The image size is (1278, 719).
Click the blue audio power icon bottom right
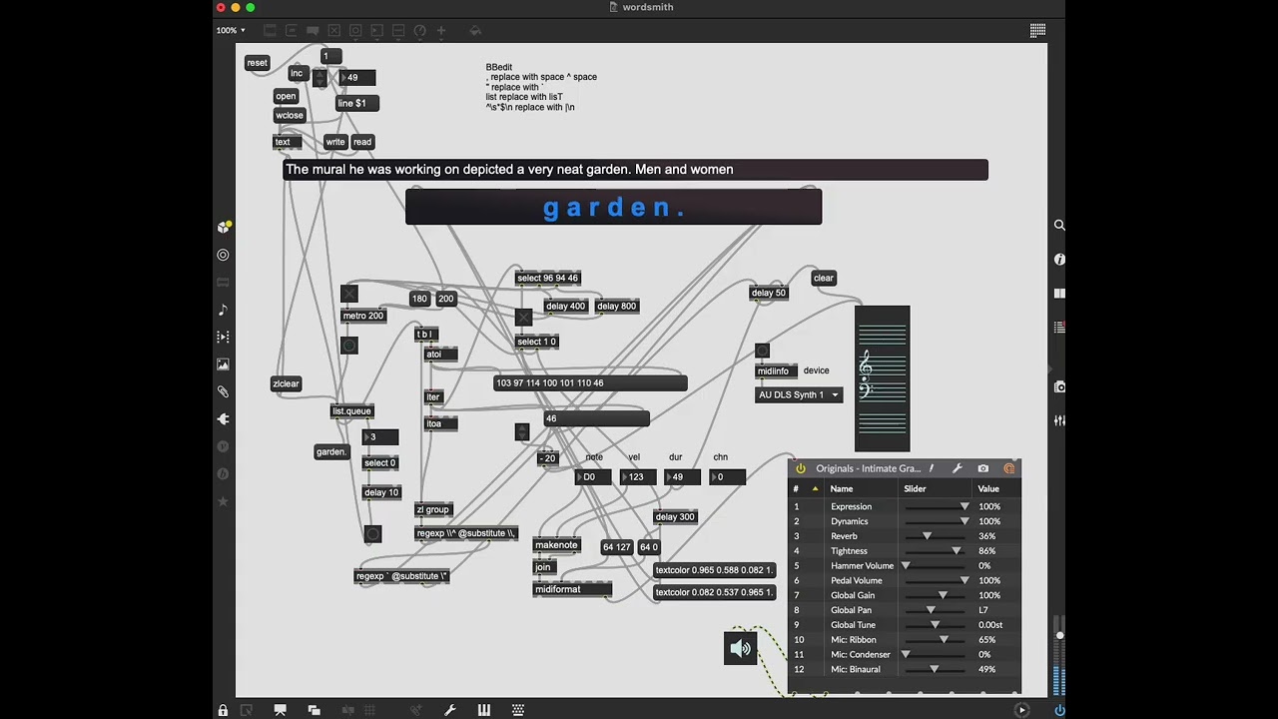click(x=1059, y=710)
